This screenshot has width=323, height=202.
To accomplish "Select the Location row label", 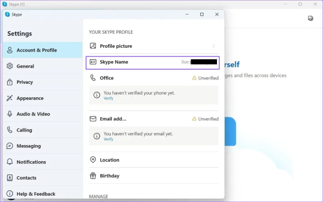I will (x=109, y=160).
